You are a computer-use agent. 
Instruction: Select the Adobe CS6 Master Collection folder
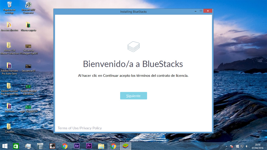(9, 45)
